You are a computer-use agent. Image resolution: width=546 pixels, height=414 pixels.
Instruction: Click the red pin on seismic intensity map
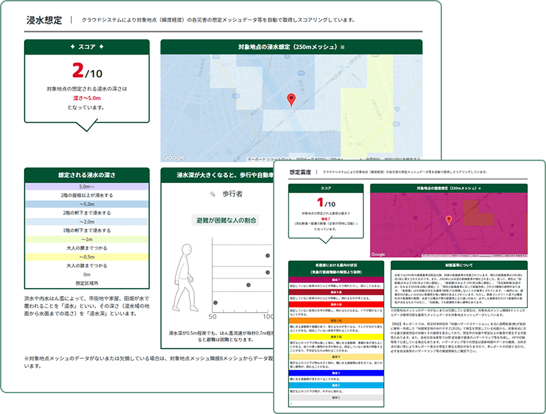point(449,220)
